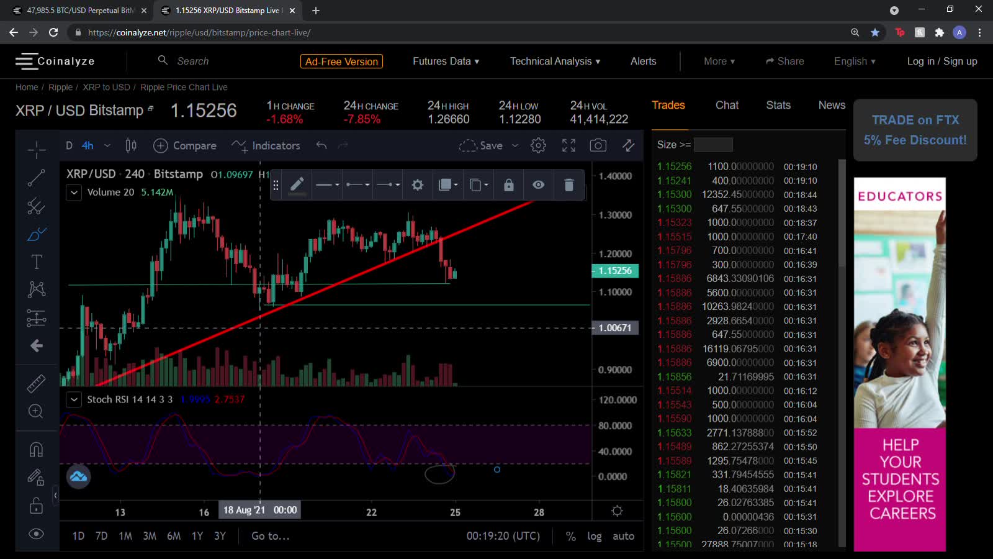Switch to the News tab

(x=832, y=105)
